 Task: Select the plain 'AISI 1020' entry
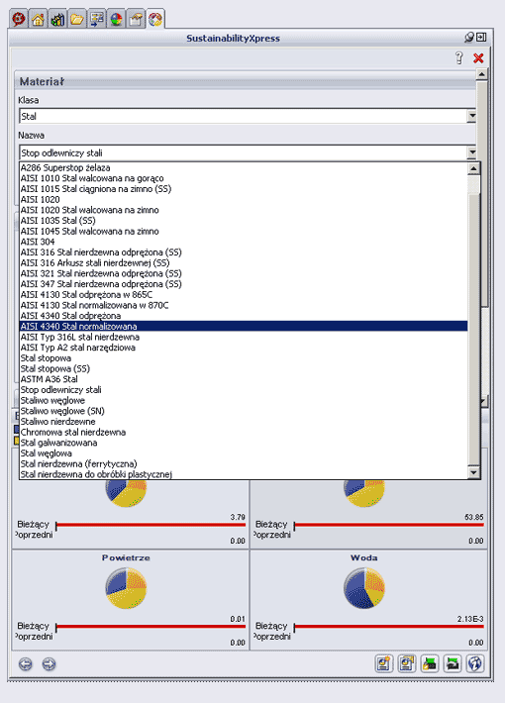(x=244, y=199)
